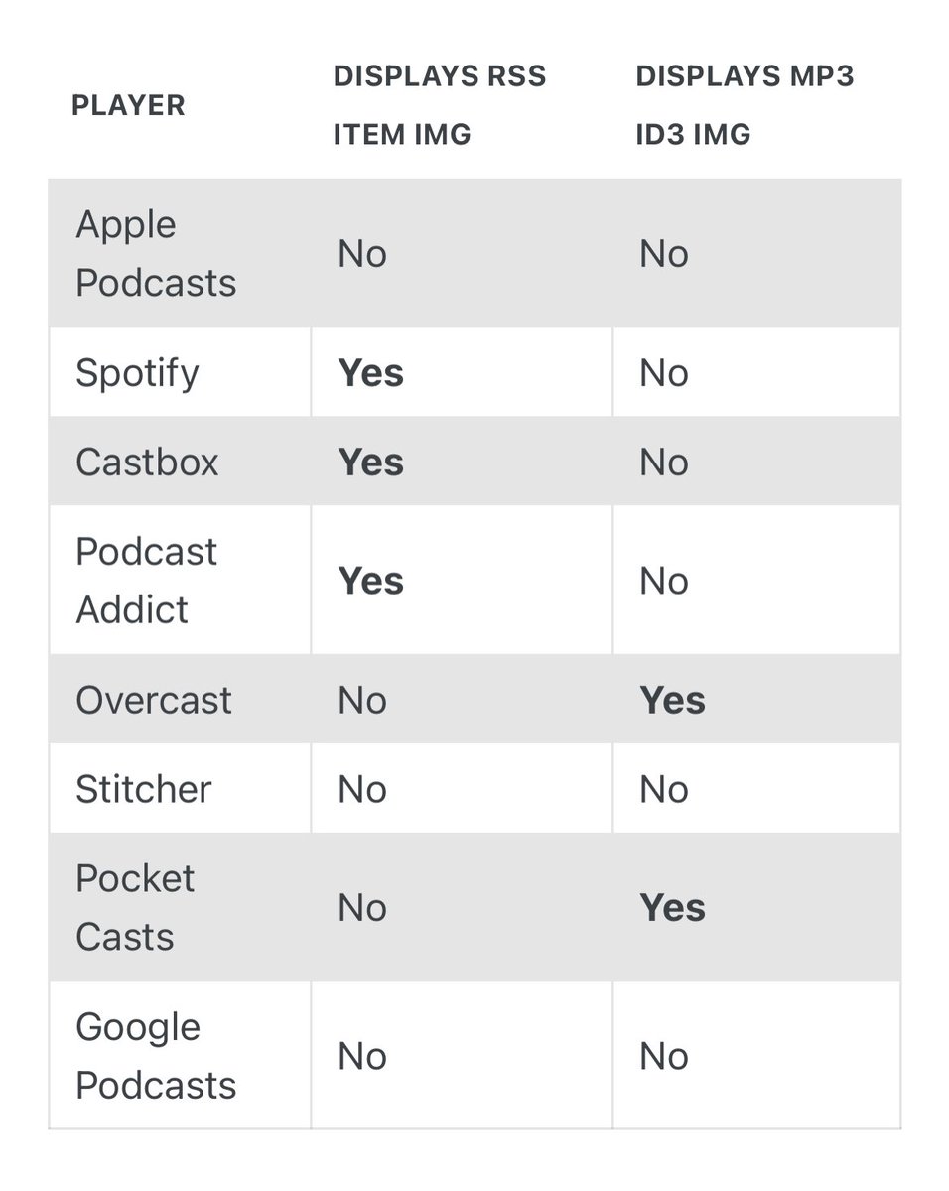
Task: Select the Podcast Addict row label
Action: (146, 581)
